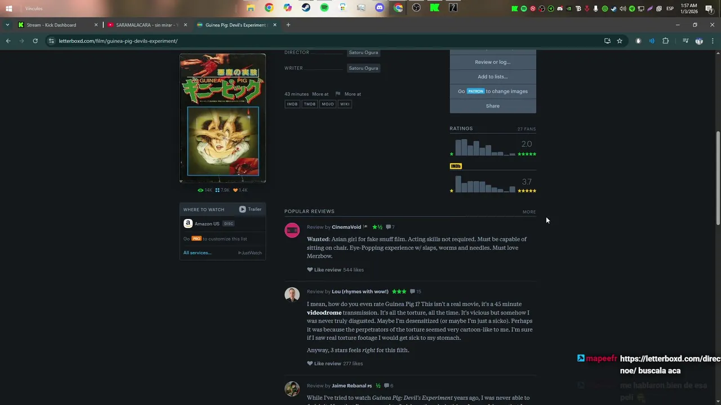This screenshot has width=721, height=405.
Task: Click the Amazon US disc service row
Action: coord(222,223)
